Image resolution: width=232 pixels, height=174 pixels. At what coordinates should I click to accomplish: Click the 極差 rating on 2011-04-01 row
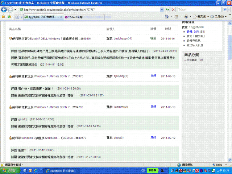click(x=153, y=38)
